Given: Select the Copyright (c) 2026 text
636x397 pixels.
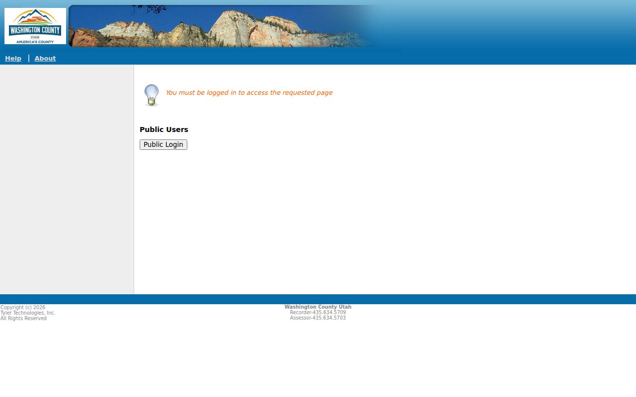Looking at the screenshot, I should pyautogui.click(x=23, y=308).
